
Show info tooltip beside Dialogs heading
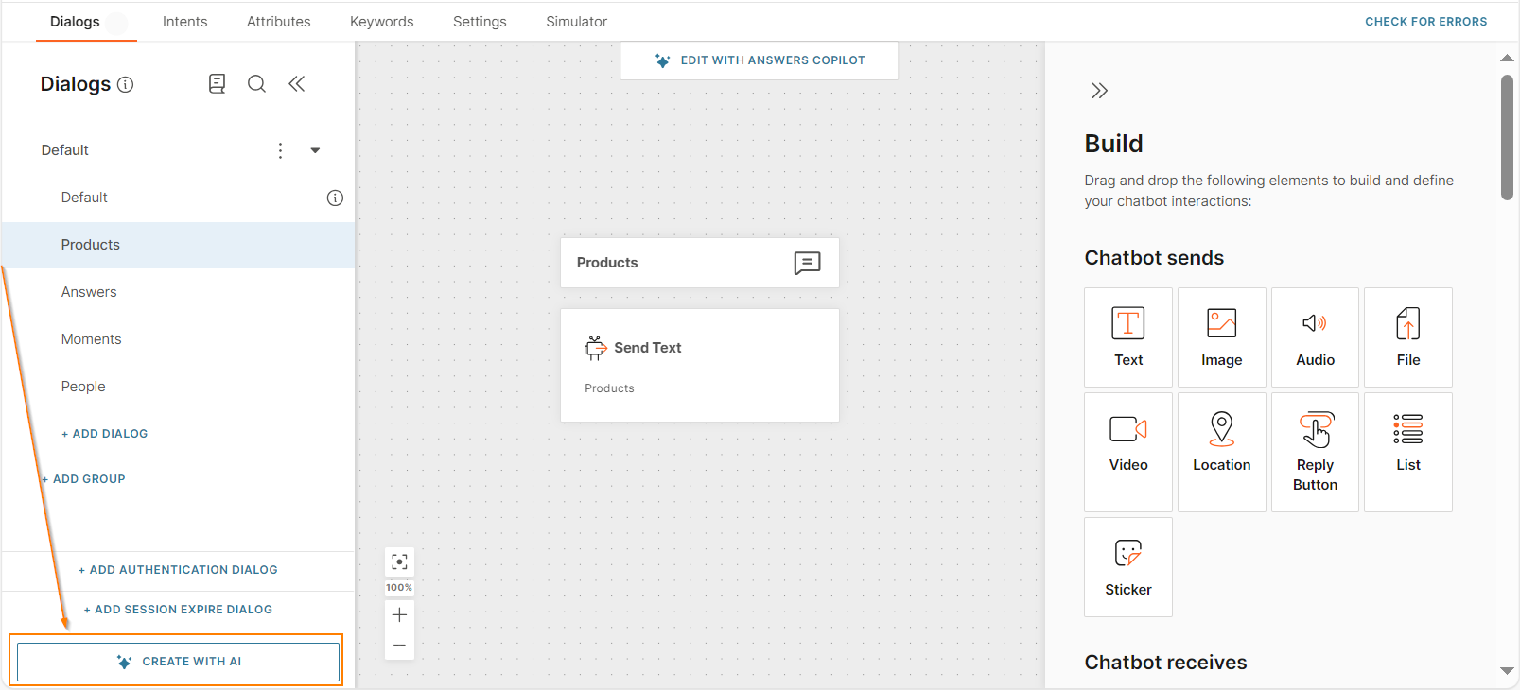pos(125,84)
